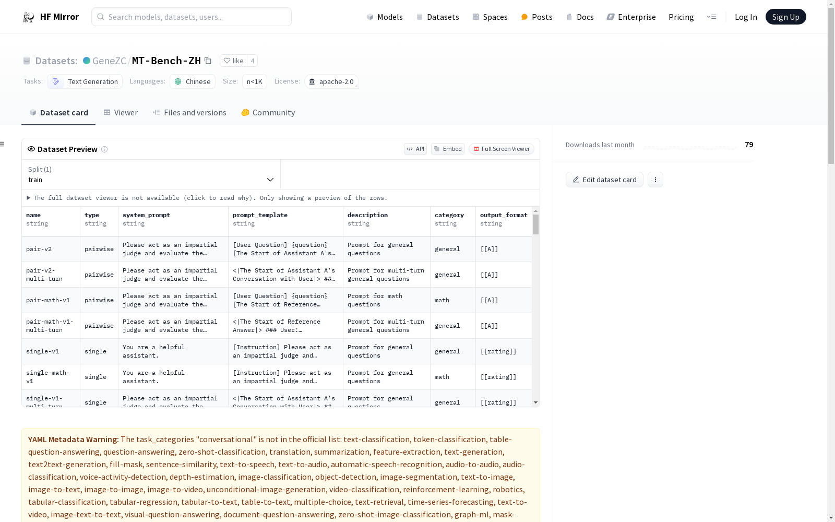Click Prompt for math questions description cell

pos(387,300)
